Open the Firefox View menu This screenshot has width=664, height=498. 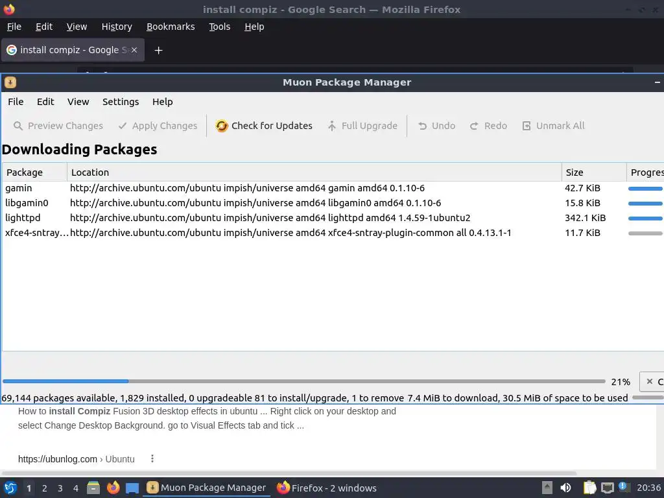(x=77, y=27)
